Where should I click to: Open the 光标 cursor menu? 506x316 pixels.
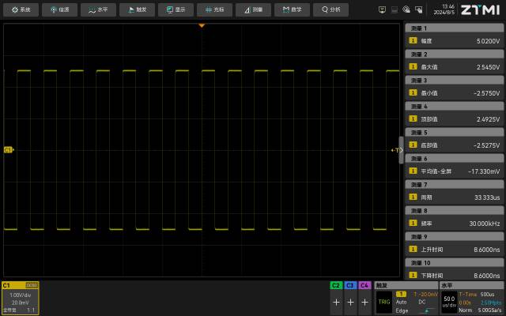pos(214,9)
